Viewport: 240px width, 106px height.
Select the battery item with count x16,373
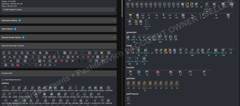pyautogui.click(x=4, y=94)
